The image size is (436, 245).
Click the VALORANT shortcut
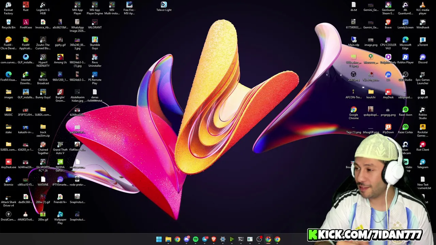click(95, 24)
